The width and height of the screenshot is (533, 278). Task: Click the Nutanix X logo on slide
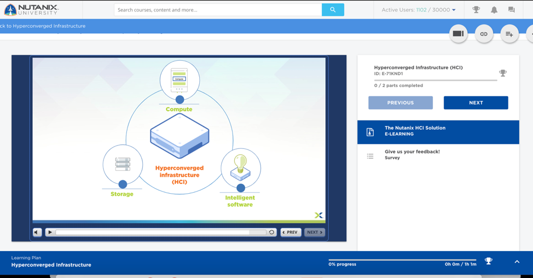(x=318, y=215)
